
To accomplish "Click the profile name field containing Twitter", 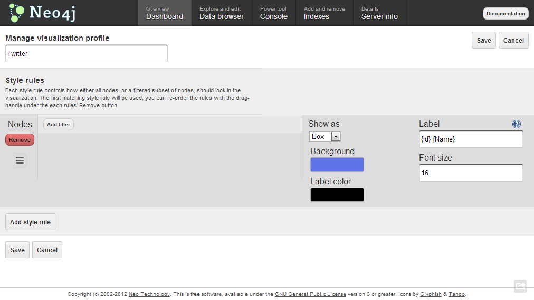I will pyautogui.click(x=87, y=53).
